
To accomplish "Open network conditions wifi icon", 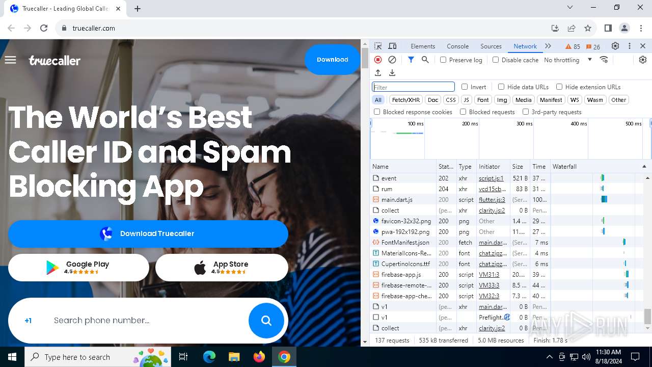I will coord(604,60).
